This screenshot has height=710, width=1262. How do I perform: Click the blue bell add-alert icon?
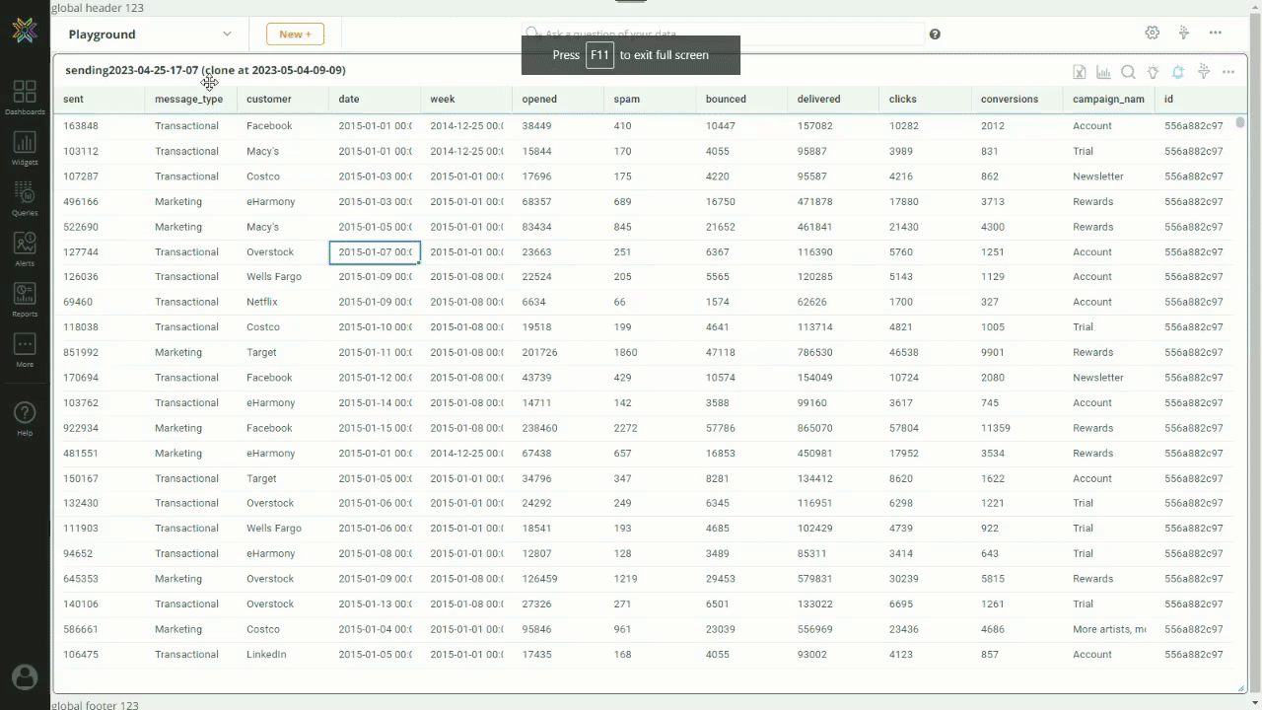(1178, 72)
